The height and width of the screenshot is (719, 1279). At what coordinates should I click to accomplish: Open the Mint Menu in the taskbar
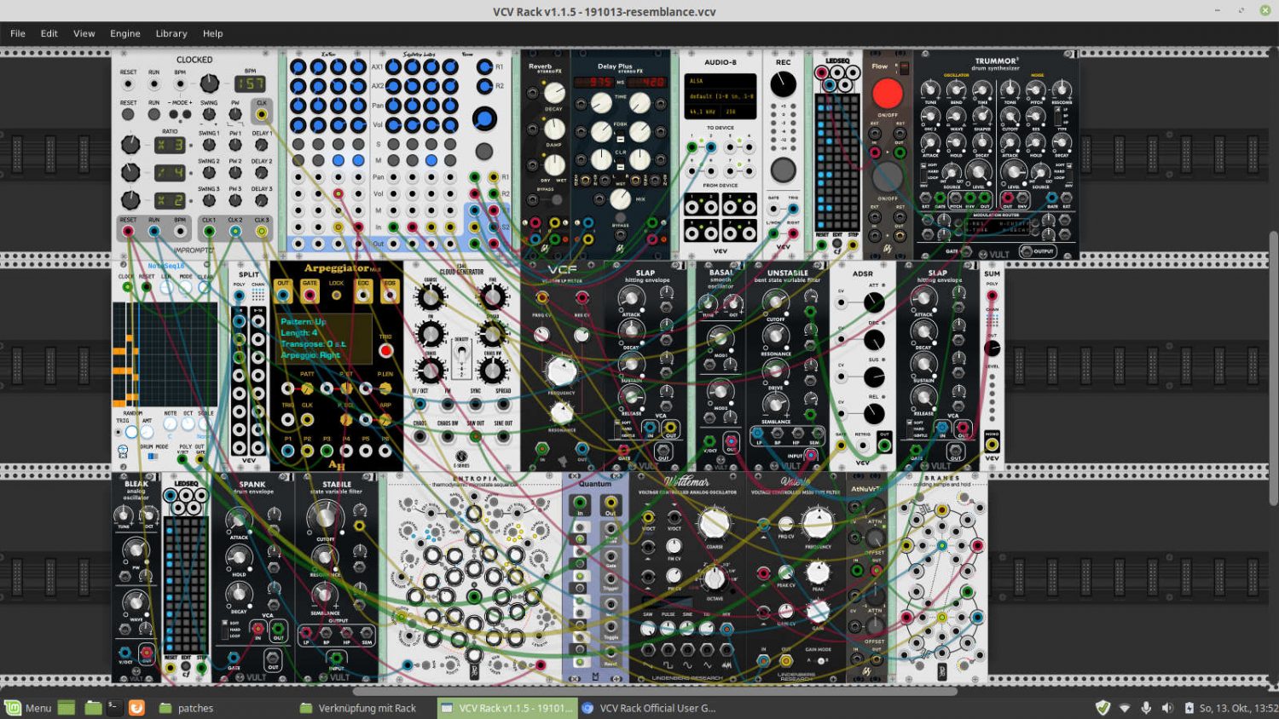point(28,708)
